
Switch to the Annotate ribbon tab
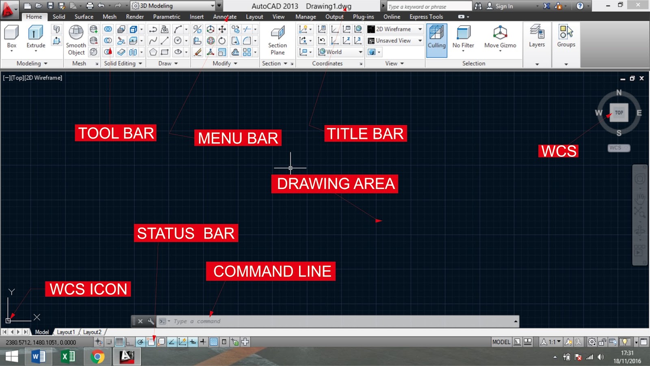[x=225, y=17]
